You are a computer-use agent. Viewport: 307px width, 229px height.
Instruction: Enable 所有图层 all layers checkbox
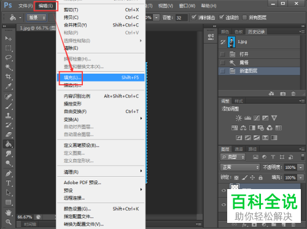(244, 18)
